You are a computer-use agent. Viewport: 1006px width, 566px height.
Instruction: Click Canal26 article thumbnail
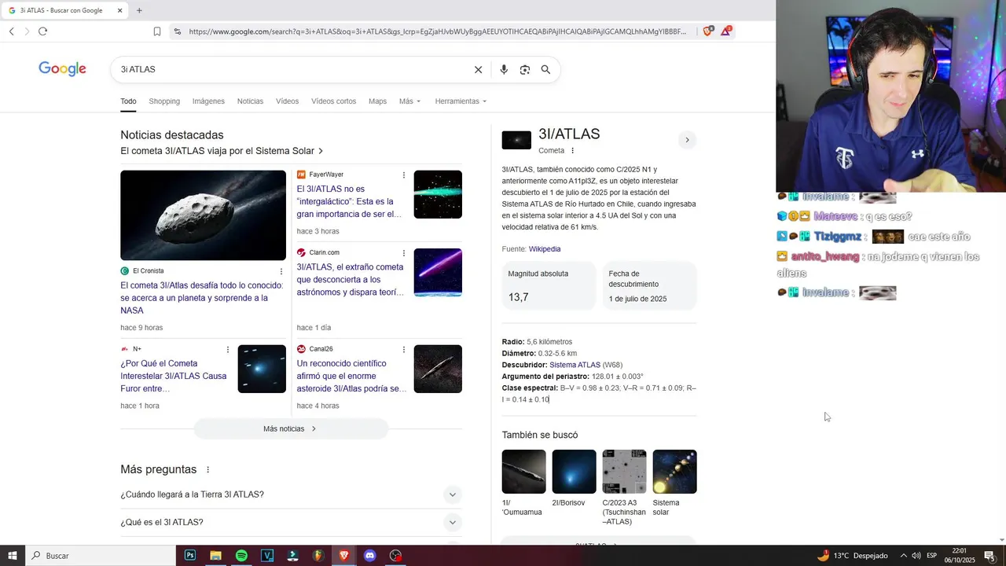pos(438,369)
